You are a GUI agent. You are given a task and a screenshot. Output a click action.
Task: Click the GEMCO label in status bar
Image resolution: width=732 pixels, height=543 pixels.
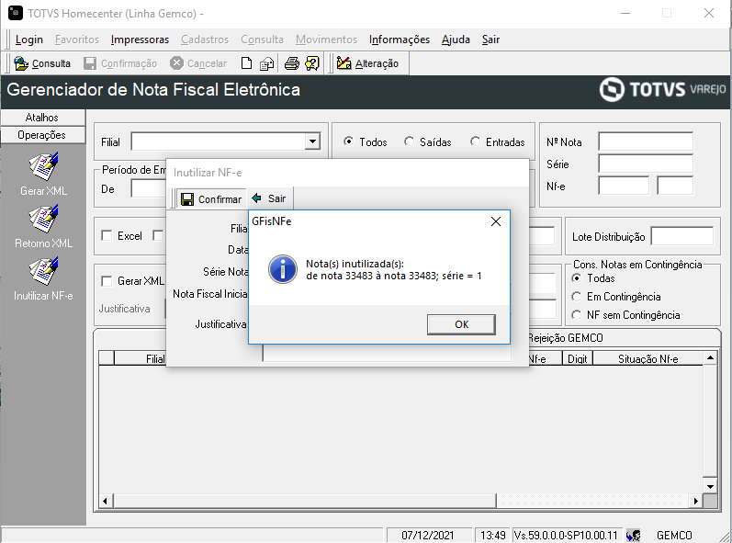[x=674, y=535]
